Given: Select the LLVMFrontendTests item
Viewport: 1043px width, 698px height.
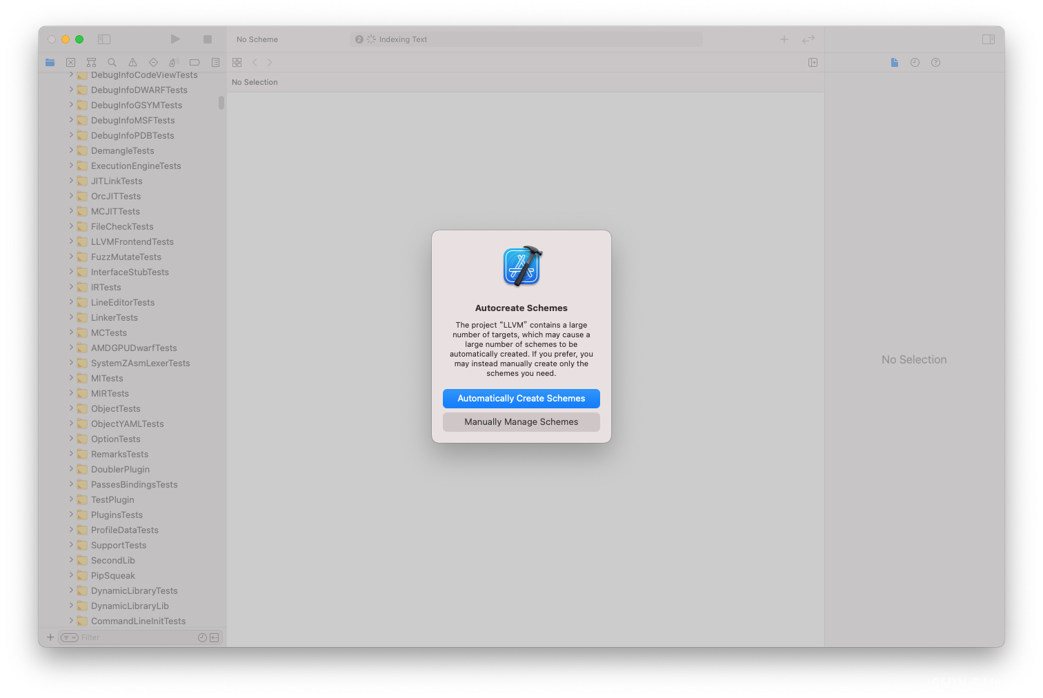Looking at the screenshot, I should coord(132,241).
